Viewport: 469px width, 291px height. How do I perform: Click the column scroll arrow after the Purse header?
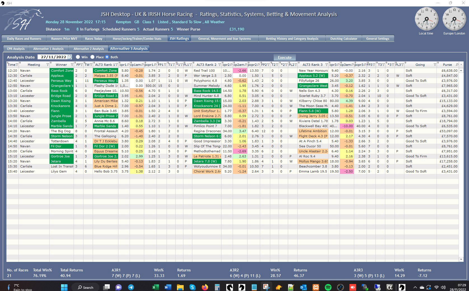pyautogui.click(x=461, y=65)
